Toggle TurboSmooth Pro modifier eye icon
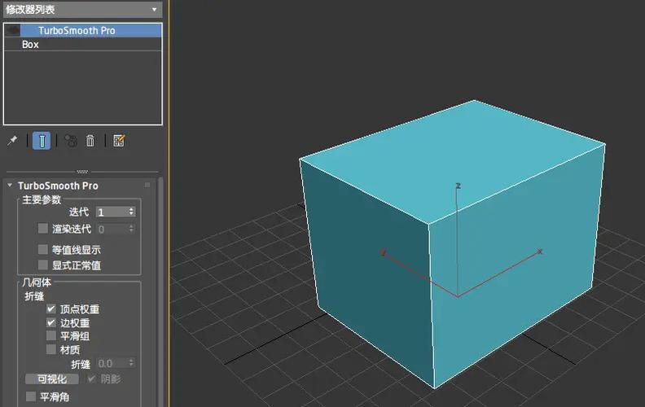The width and height of the screenshot is (645, 407). pyautogui.click(x=13, y=30)
